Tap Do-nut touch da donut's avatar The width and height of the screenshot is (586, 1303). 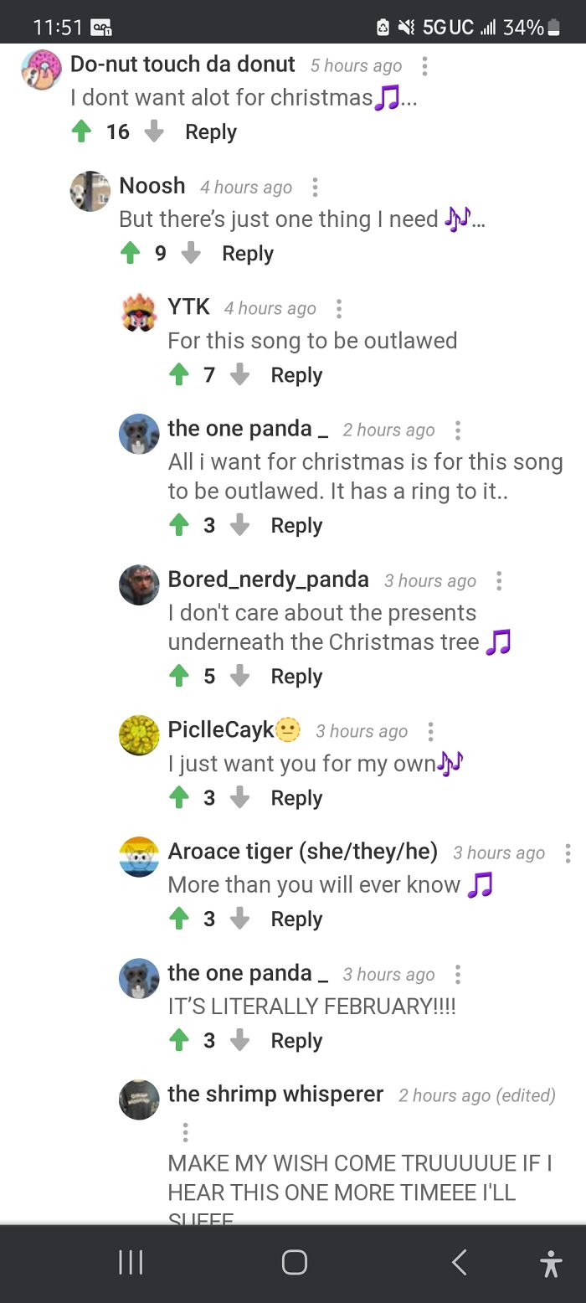pyautogui.click(x=42, y=70)
